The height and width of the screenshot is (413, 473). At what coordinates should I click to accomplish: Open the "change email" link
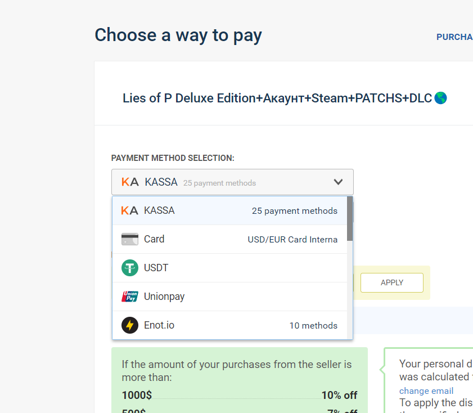pyautogui.click(x=426, y=390)
